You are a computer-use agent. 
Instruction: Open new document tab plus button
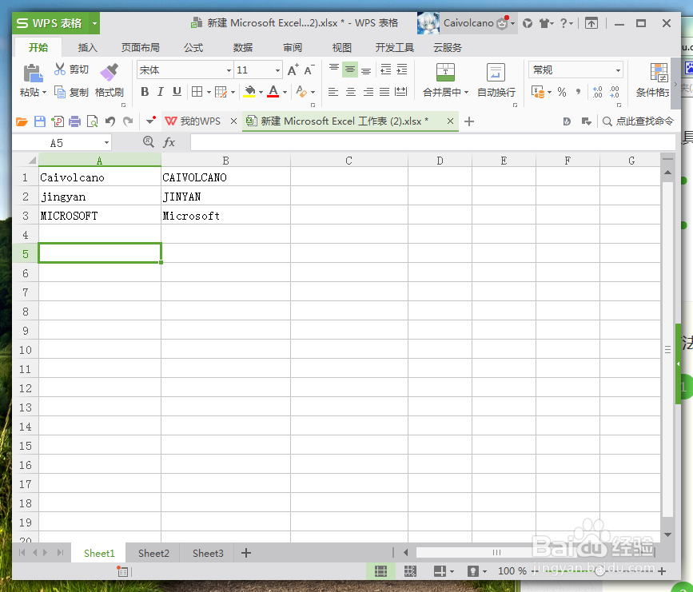pyautogui.click(x=469, y=121)
